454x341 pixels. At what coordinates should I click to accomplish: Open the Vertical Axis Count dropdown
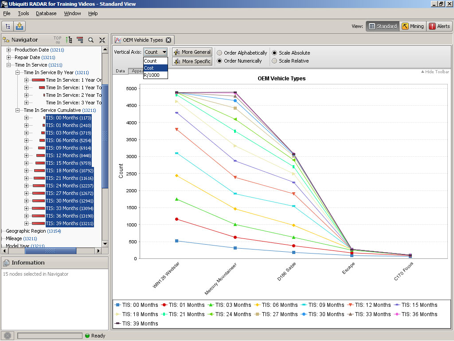[x=156, y=52]
